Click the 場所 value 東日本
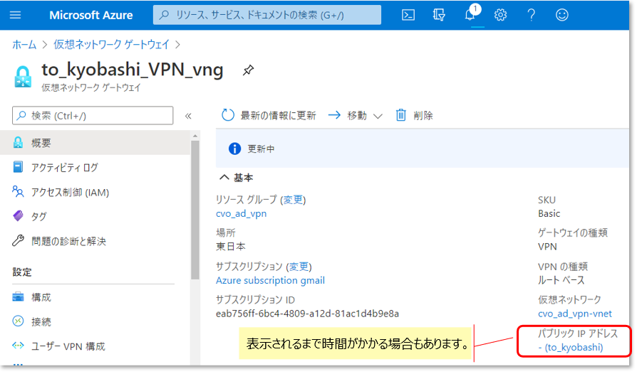Viewport: 637px width, 374px height. tap(230, 246)
